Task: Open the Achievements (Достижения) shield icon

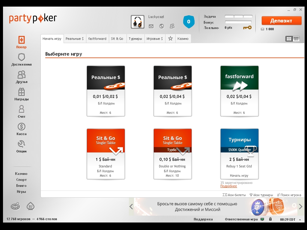Action: (22, 57)
